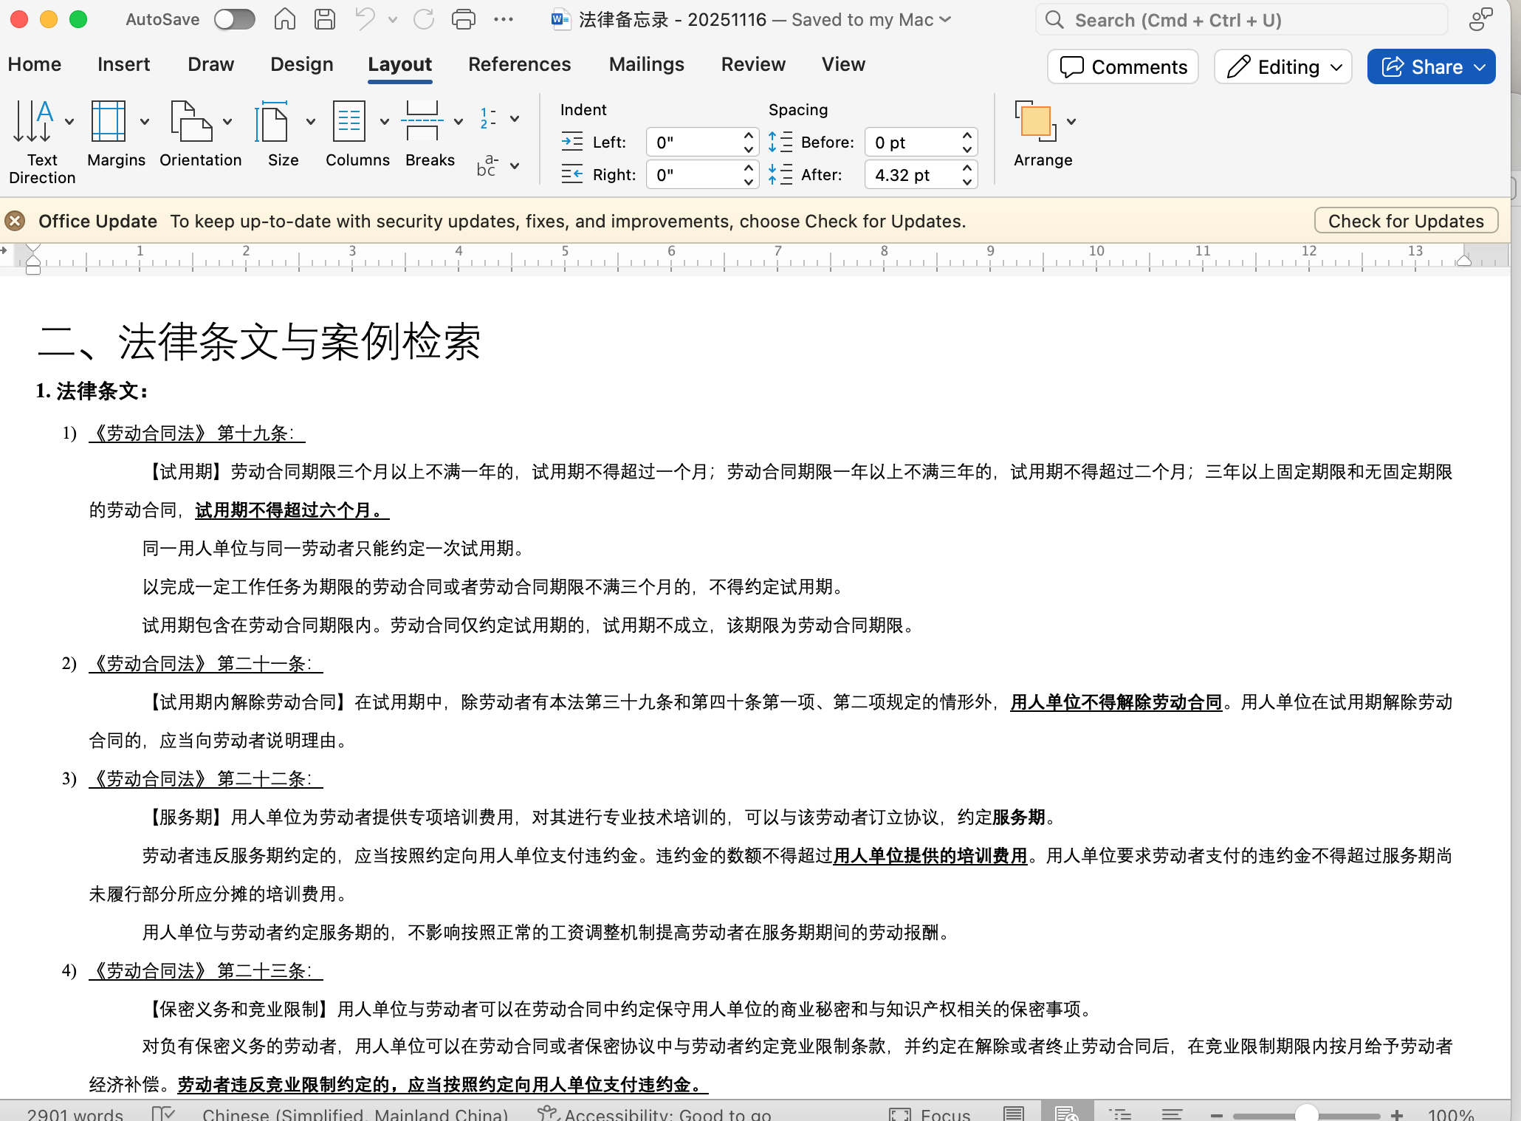Expand the Arrange dropdown arrow
Viewport: 1521px width, 1121px height.
(1071, 121)
